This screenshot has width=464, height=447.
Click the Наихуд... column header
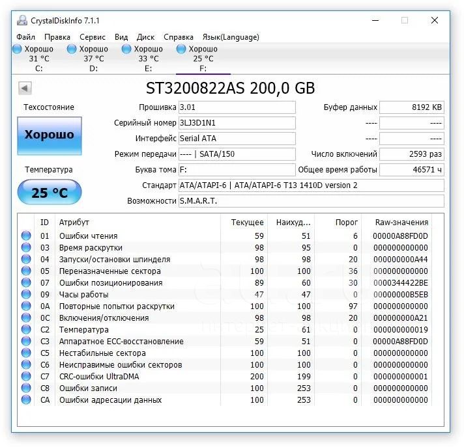point(291,222)
